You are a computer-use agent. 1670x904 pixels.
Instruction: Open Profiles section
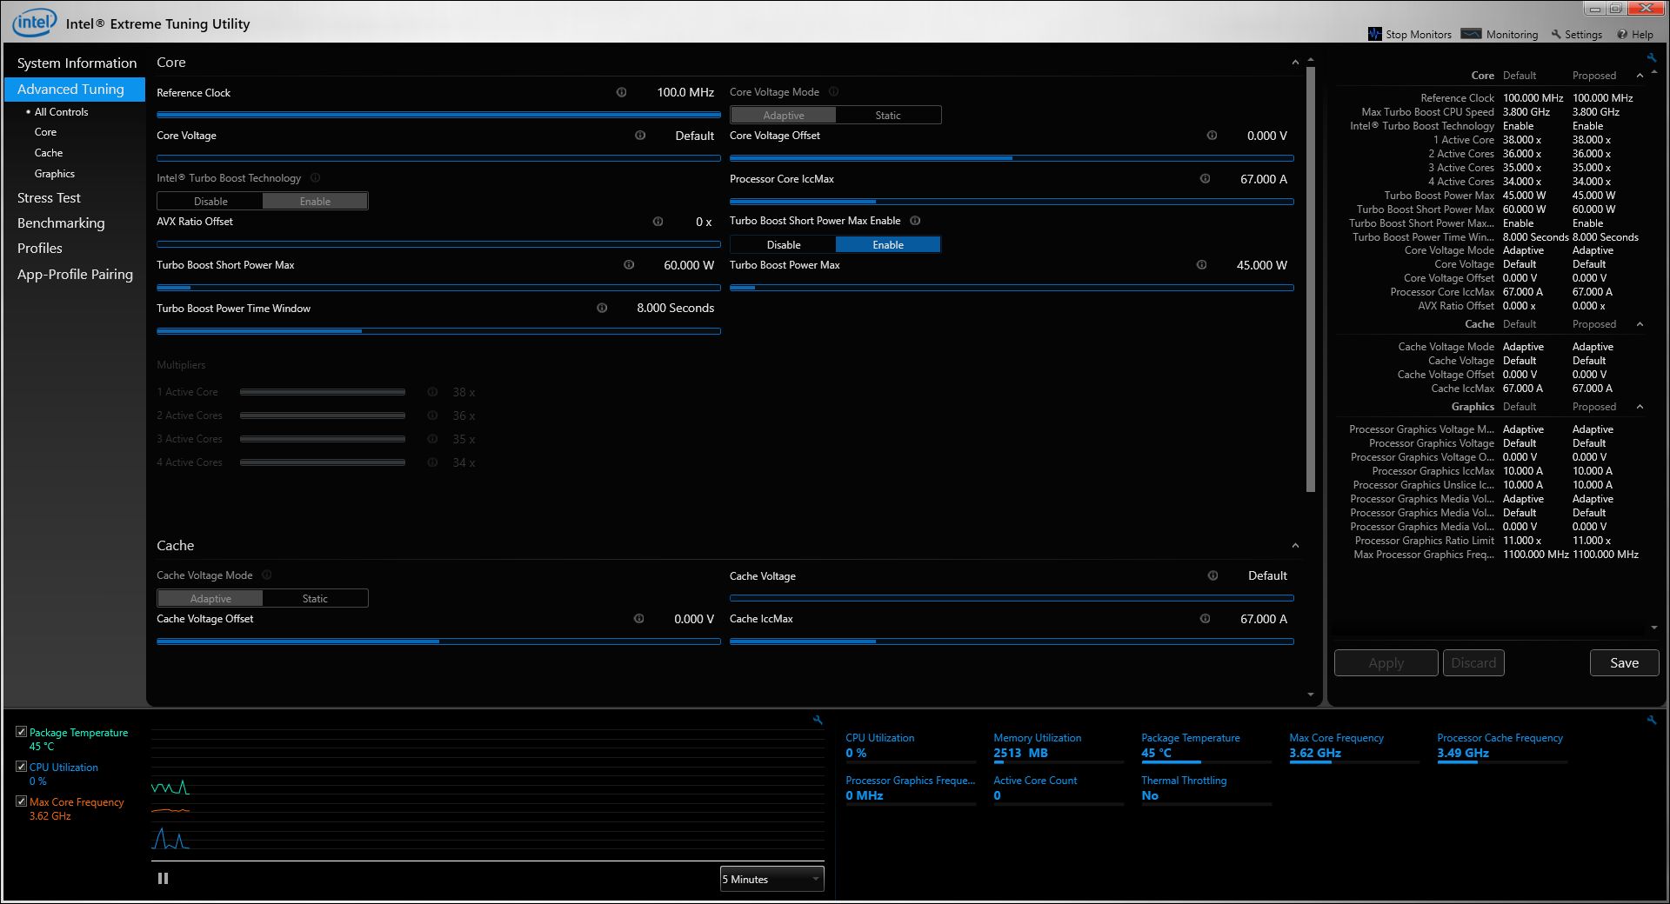(40, 249)
